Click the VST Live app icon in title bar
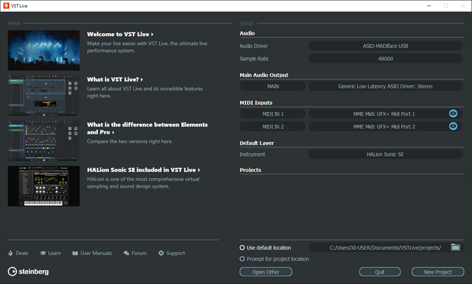The height and width of the screenshot is (284, 472). [6, 6]
